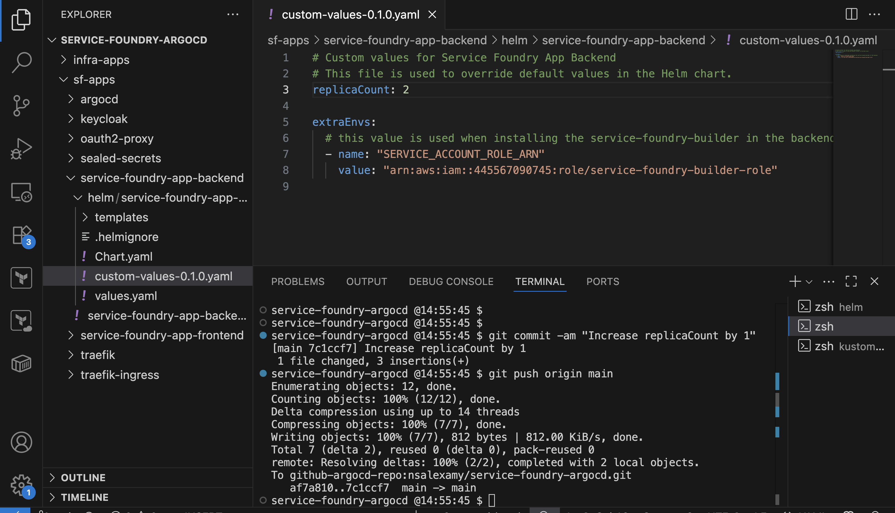Click the extraEnvs key on line 5
The image size is (895, 513).
(x=341, y=122)
